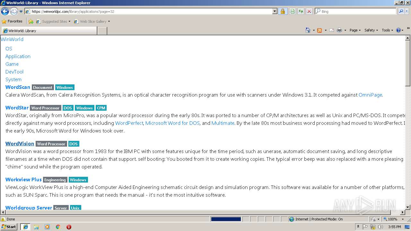
Task: Follow the Multimate link
Action: [x=223, y=123]
